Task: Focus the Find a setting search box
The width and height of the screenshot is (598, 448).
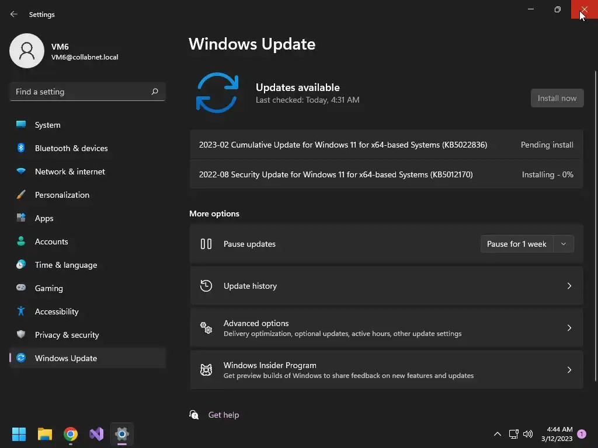Action: [88, 92]
